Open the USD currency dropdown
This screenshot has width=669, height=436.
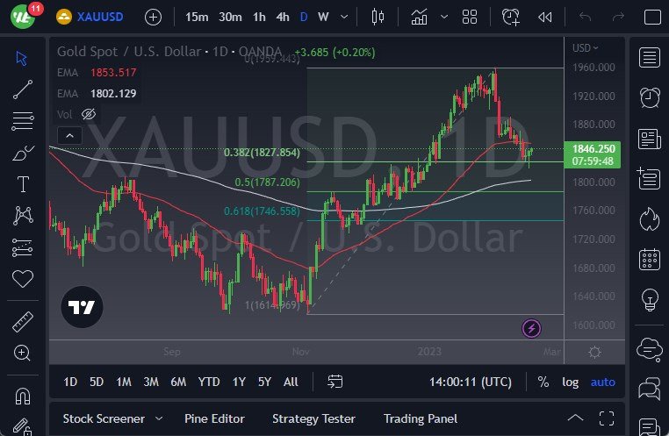tap(586, 48)
